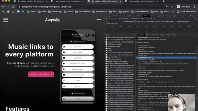This screenshot has height=111, width=198.
Task: Open the partnerships bookmark folder
Action: coord(83,12)
